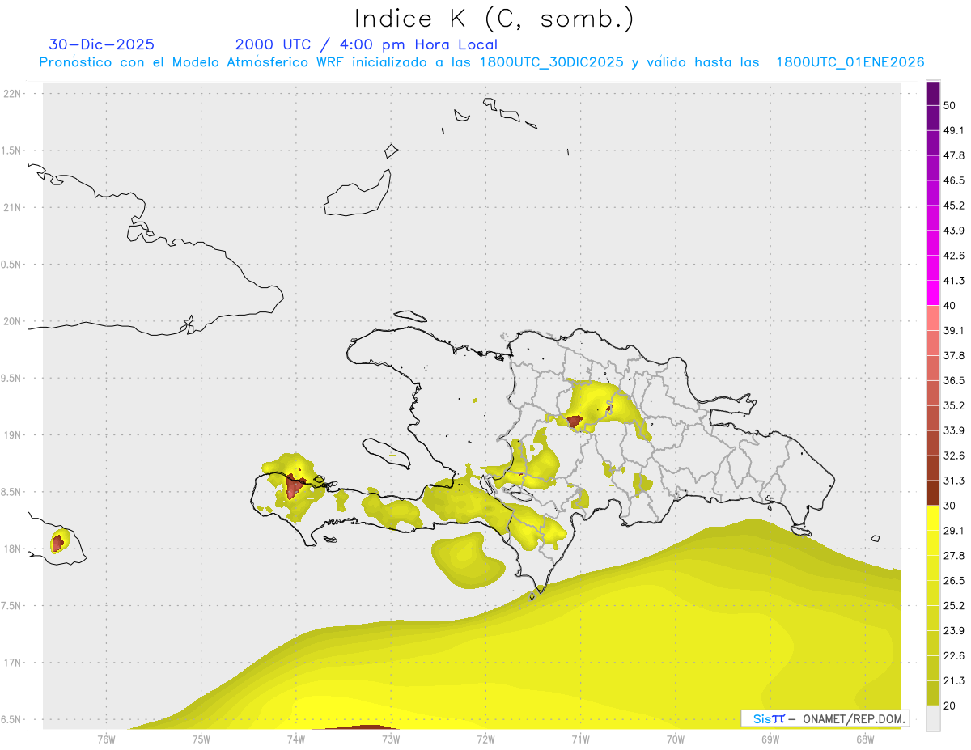Click the 36.5 color scale label
The image size is (971, 750).
[x=954, y=380]
